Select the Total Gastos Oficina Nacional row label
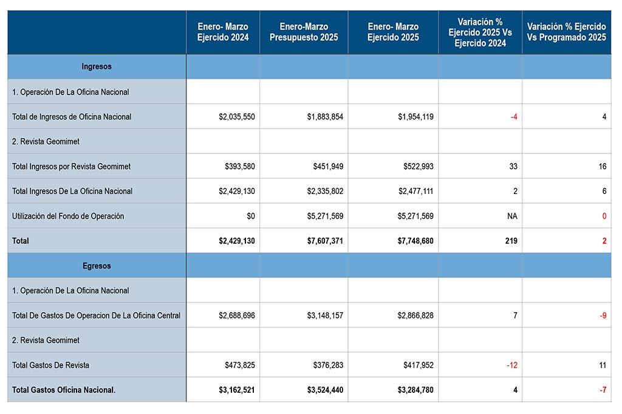The image size is (622, 414). point(64,390)
